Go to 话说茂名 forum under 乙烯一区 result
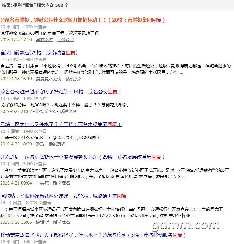This screenshot has height=244, width=234. pyautogui.click(x=57, y=144)
